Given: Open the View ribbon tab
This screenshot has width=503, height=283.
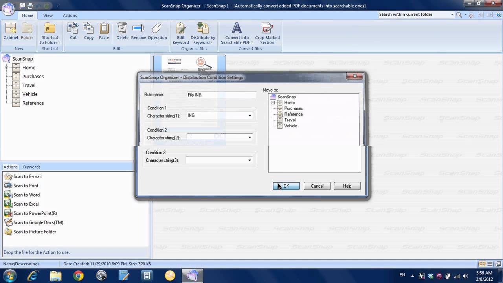Looking at the screenshot, I should 48,15.
